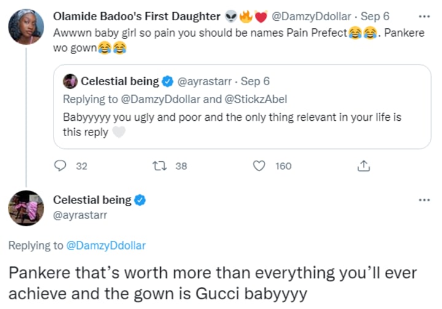Click verified badge beside lower Celestial being
442x309 pixels.
(x=140, y=200)
